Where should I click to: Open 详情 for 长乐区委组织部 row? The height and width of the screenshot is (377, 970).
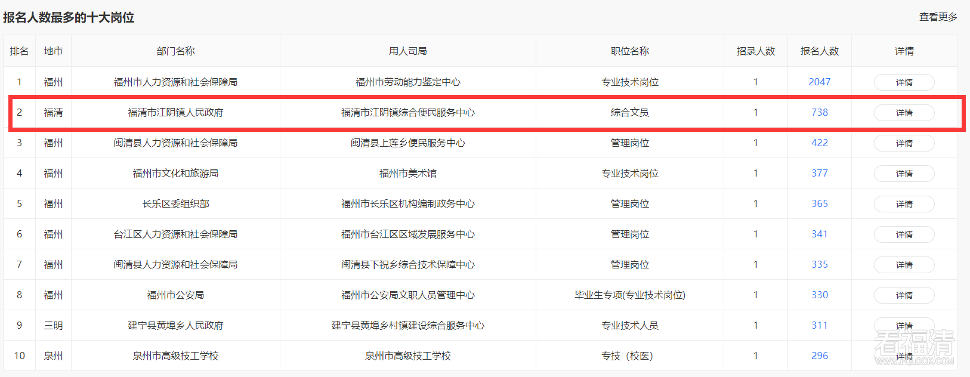pyautogui.click(x=904, y=204)
